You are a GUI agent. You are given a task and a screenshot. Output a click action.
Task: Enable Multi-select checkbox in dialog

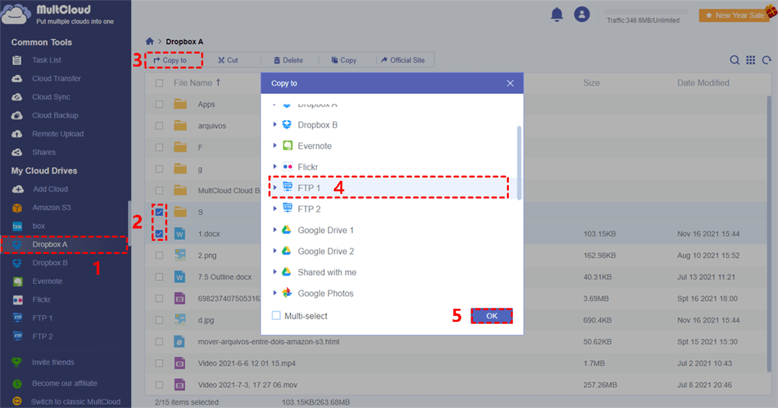276,316
